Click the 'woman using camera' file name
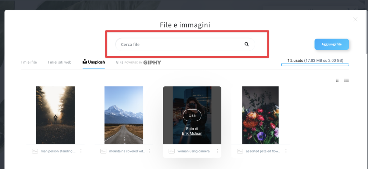 (x=193, y=151)
